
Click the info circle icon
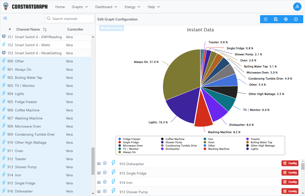tap(296, 19)
